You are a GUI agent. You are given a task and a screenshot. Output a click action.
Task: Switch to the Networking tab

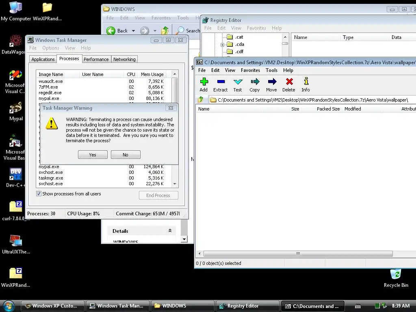pyautogui.click(x=124, y=59)
